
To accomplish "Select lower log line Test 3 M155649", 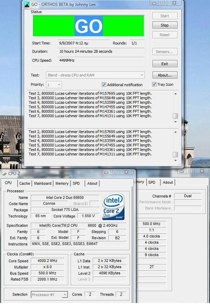I will click(90, 136).
